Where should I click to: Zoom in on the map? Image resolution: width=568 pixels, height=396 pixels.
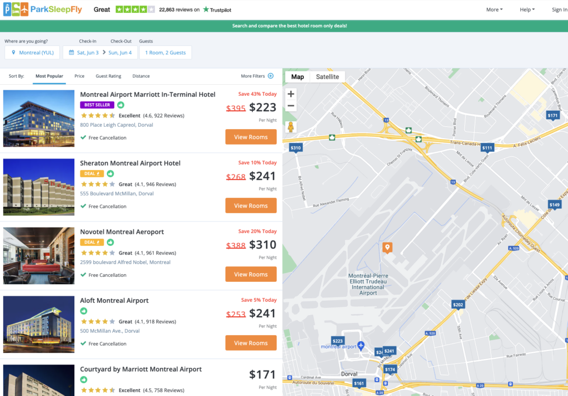(x=291, y=94)
